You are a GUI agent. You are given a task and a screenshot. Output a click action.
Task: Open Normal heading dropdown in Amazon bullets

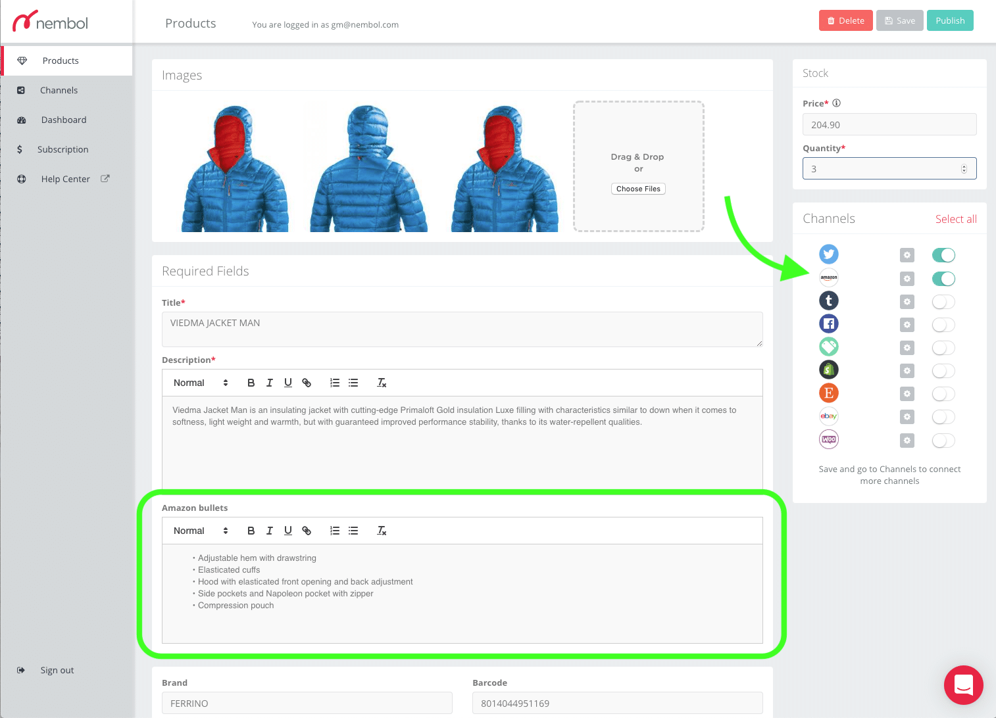(x=201, y=531)
